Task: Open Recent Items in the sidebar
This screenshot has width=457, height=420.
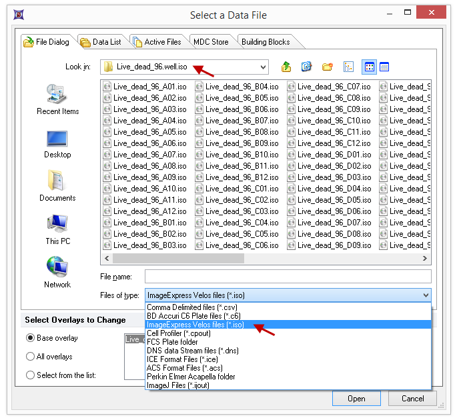Action: (x=57, y=99)
